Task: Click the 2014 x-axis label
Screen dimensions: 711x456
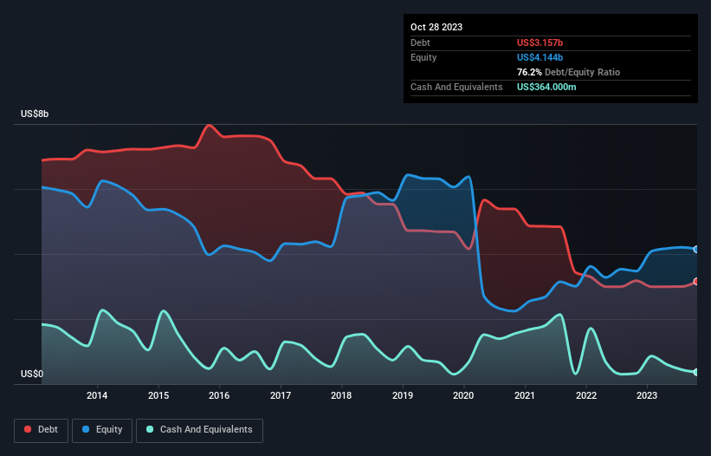Action: pos(97,395)
